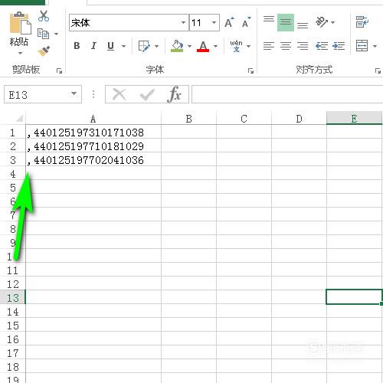Open the borders dropdown arrow
Viewport: 383px width, 383px height.
pos(156,46)
